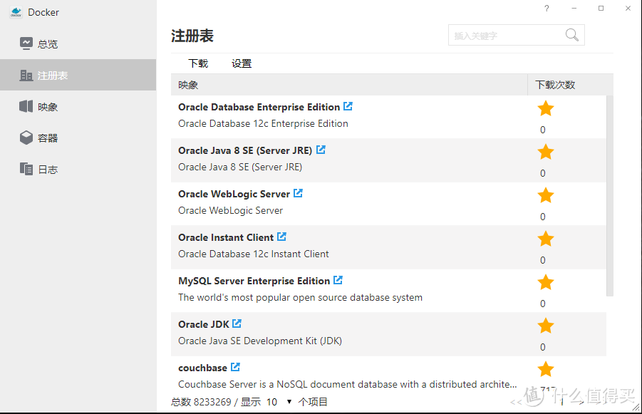The width and height of the screenshot is (642, 414).
Task: Open external link for Oracle WebLogic Server
Action: (298, 193)
